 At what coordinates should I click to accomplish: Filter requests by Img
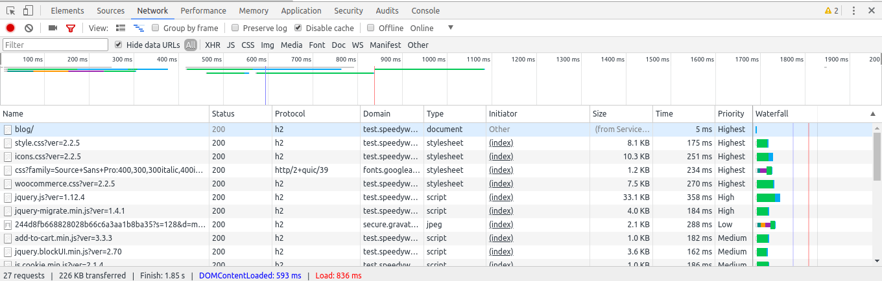tap(268, 45)
